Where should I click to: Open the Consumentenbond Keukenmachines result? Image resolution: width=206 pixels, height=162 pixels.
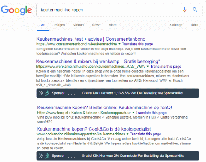point(91,39)
